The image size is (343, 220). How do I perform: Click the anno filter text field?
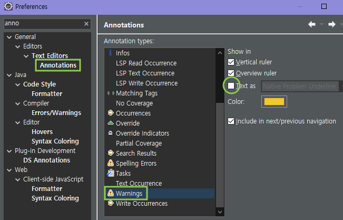click(42, 24)
